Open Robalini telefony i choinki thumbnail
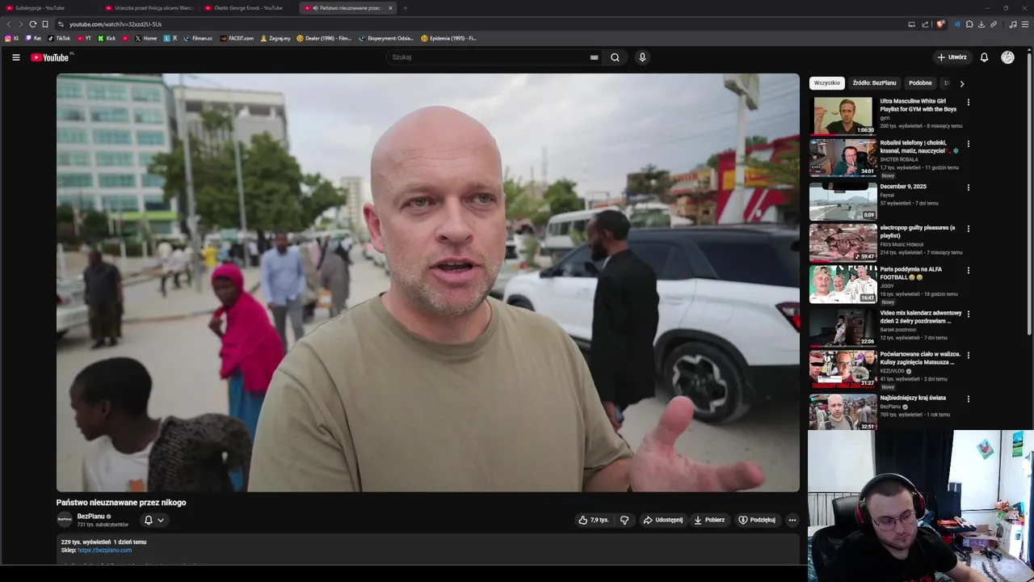The image size is (1034, 582). click(843, 158)
